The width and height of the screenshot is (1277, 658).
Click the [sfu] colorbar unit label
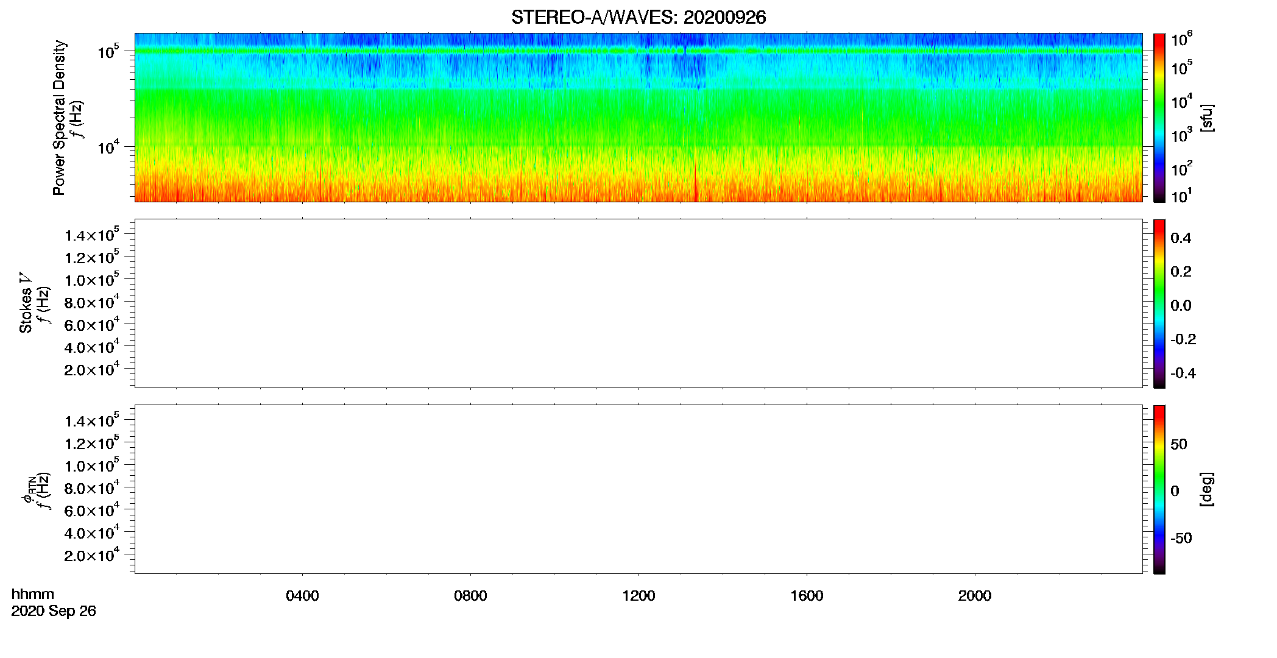click(1206, 118)
